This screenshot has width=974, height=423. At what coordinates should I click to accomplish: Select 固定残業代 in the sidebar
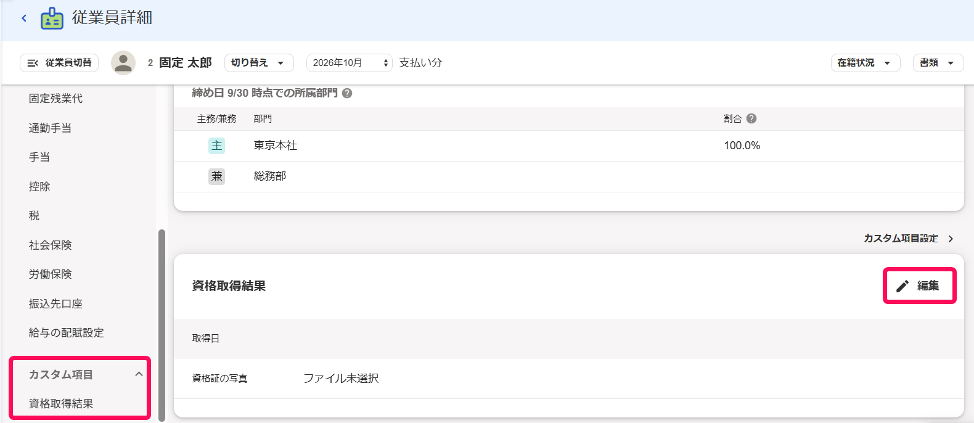(55, 99)
